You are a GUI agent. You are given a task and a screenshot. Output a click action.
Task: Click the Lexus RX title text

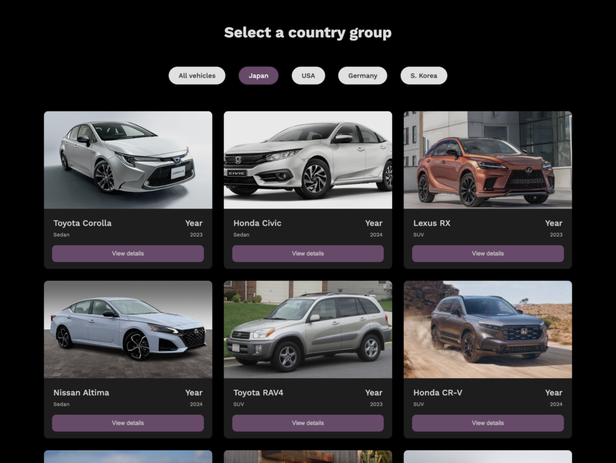pyautogui.click(x=431, y=223)
